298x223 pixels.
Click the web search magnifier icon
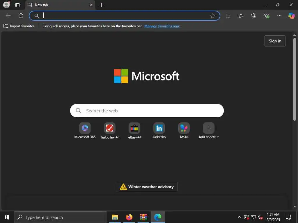pos(79,111)
